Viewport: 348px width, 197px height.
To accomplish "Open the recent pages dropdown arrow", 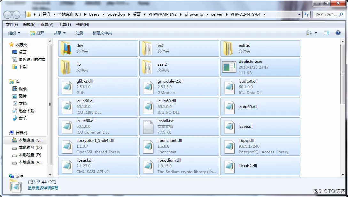I will [x=23, y=15].
